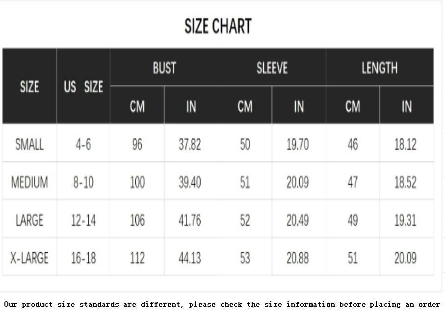
Task: Select the LARGE row label
Action: click(x=29, y=220)
